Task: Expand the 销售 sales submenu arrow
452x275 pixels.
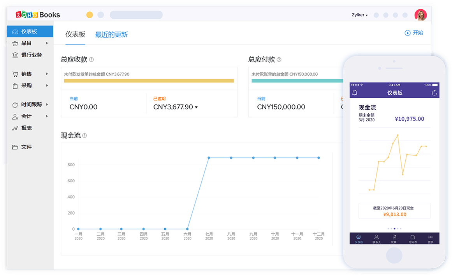Action: (47, 74)
